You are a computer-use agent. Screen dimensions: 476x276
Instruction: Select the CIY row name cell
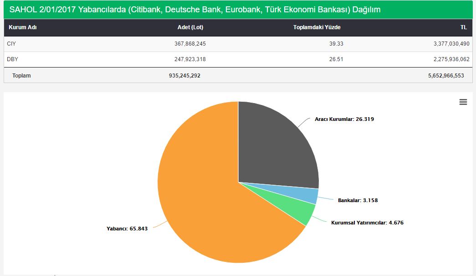click(x=11, y=44)
